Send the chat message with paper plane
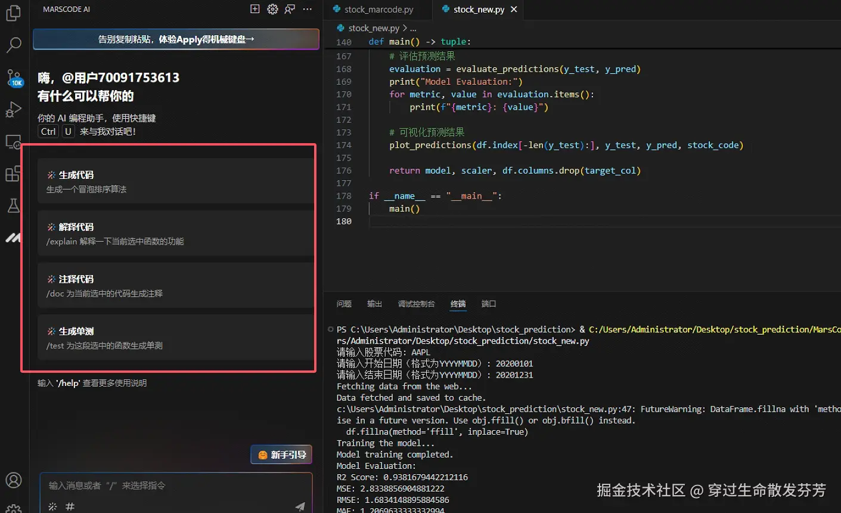Image resolution: width=841 pixels, height=513 pixels. (300, 506)
